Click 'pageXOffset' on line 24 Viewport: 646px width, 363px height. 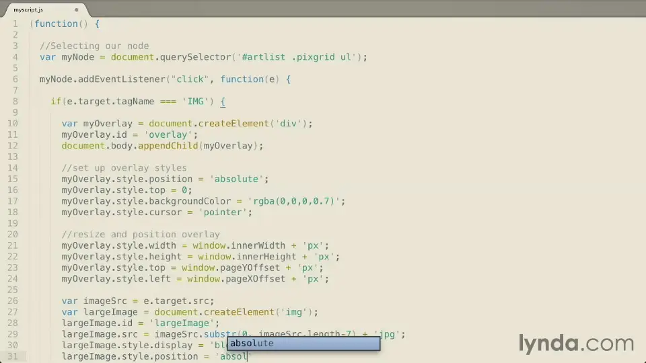pyautogui.click(x=256, y=279)
